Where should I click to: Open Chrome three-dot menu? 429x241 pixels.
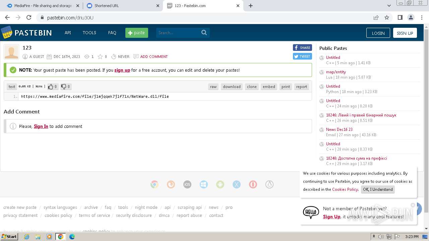pos(421,17)
